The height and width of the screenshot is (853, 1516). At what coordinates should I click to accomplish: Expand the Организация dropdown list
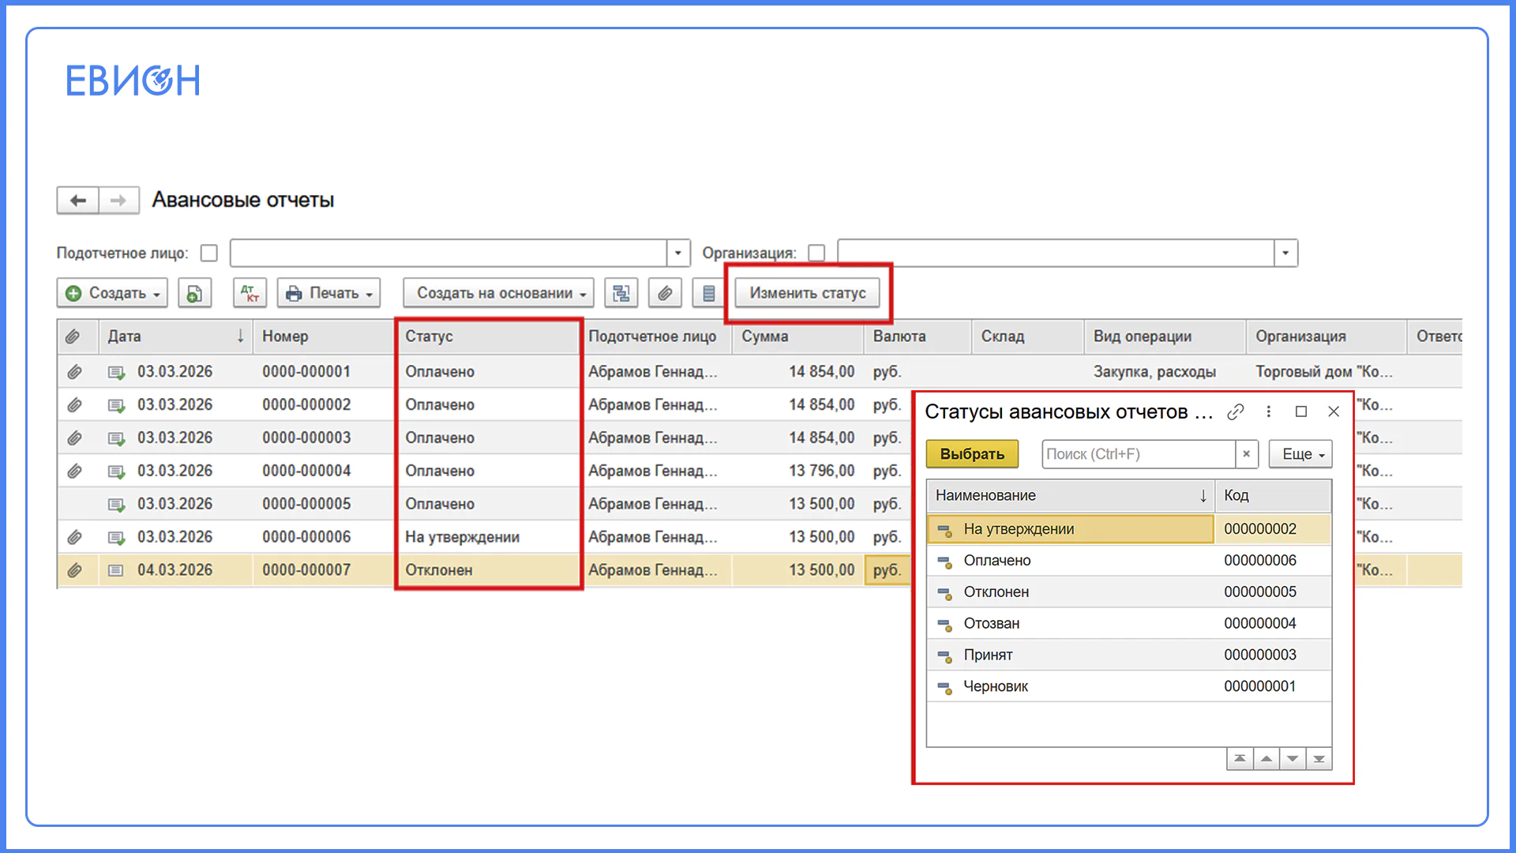[x=1285, y=253]
